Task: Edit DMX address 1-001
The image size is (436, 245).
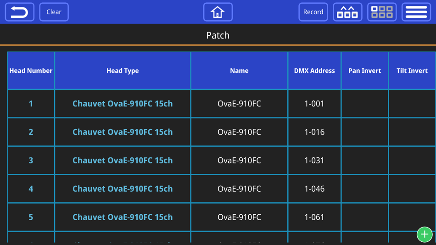Action: click(314, 104)
